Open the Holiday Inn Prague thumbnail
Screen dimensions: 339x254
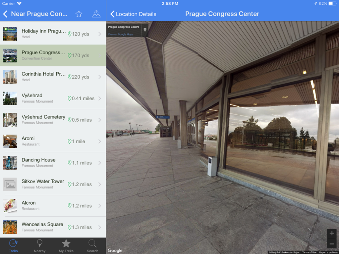tap(10, 34)
